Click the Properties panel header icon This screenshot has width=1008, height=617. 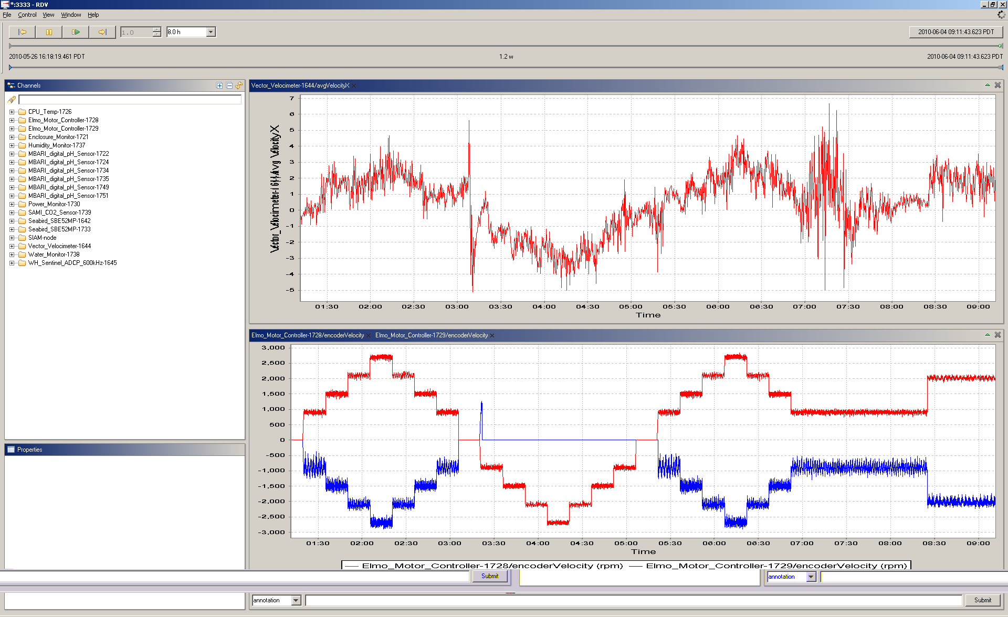click(11, 450)
